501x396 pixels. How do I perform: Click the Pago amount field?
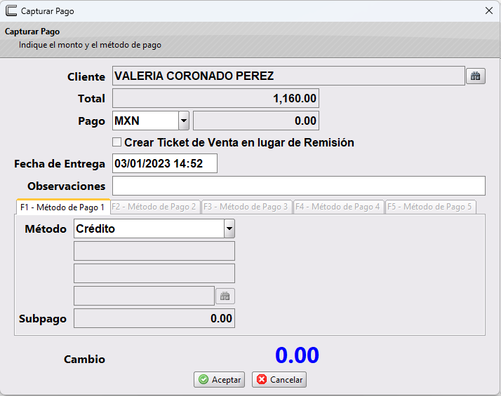point(256,121)
